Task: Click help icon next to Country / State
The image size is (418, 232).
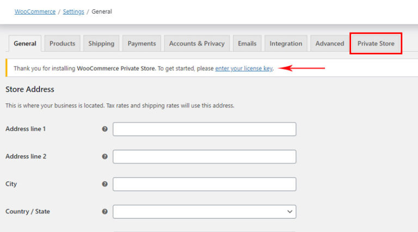Action: pos(104,211)
